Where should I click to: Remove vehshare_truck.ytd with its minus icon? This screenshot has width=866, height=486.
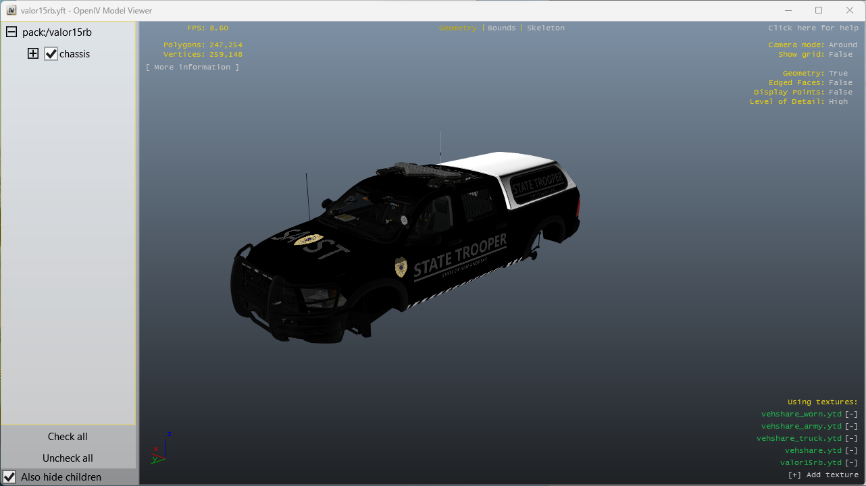851,439
